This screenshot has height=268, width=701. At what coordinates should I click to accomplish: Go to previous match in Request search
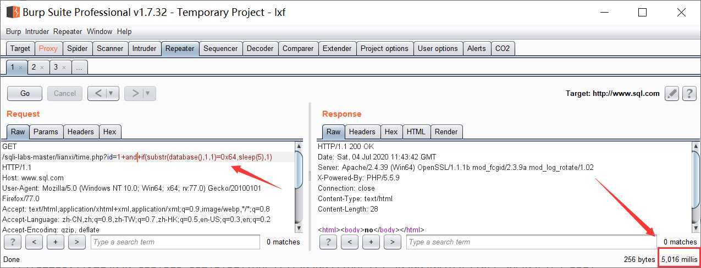(34, 242)
